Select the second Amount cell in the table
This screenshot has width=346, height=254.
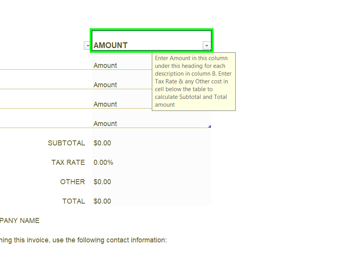click(x=120, y=85)
